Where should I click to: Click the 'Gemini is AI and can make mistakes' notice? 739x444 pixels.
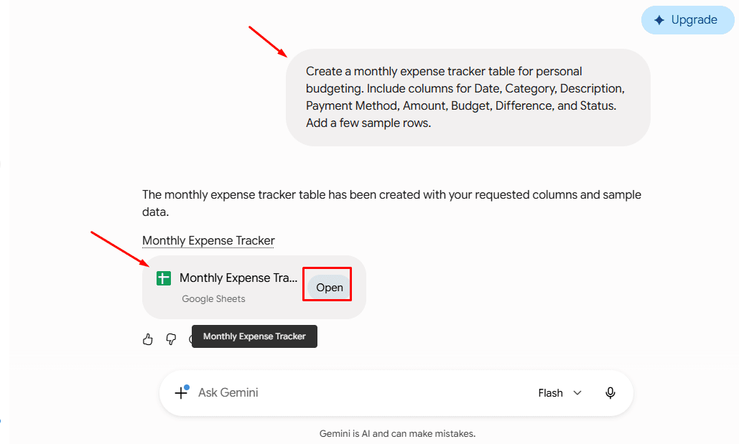click(x=397, y=434)
